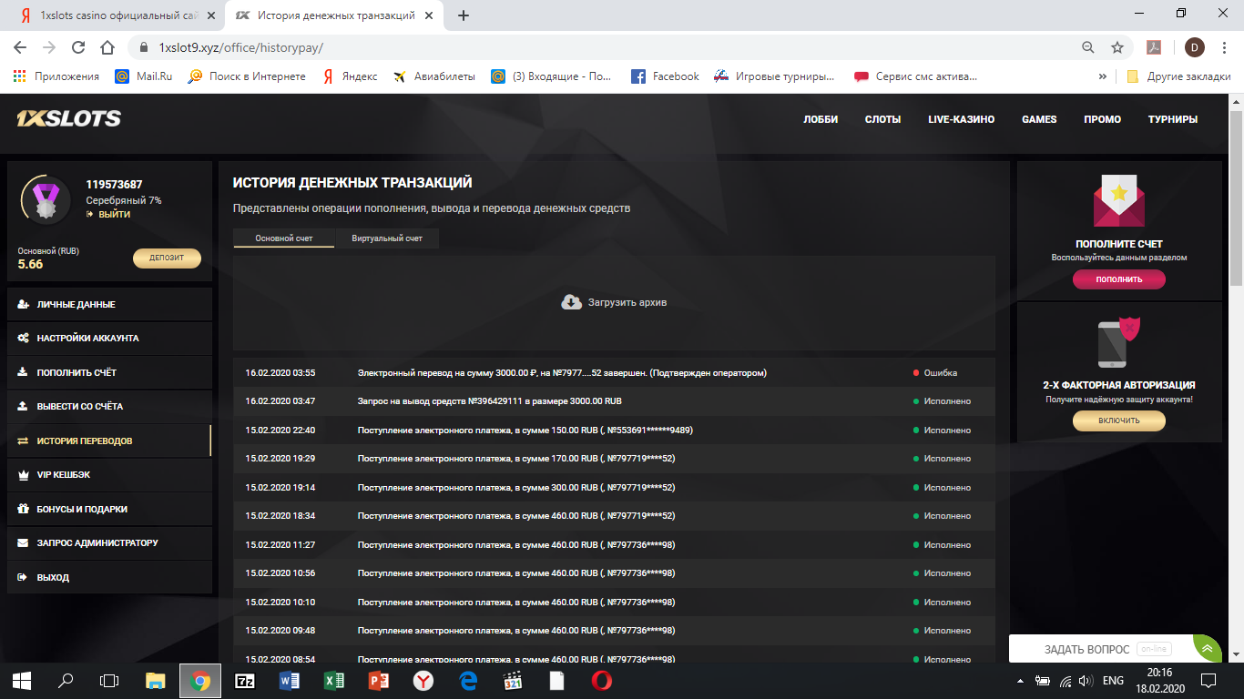Open the Сервис смс актива bookmark
This screenshot has height=699, width=1244.
tap(915, 76)
